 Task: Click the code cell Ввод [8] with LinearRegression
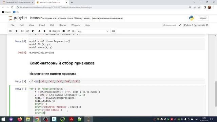click(116, 44)
